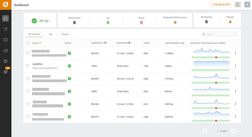252x137 pixels.
Task: Click the red downtime marker in 1215ms row
Action: (x=216, y=82)
